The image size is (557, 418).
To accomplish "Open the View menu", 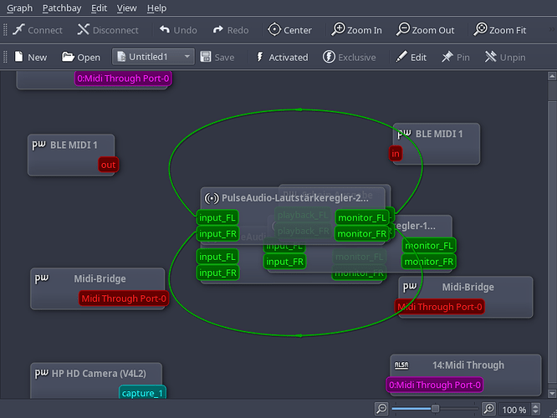I will [x=127, y=8].
